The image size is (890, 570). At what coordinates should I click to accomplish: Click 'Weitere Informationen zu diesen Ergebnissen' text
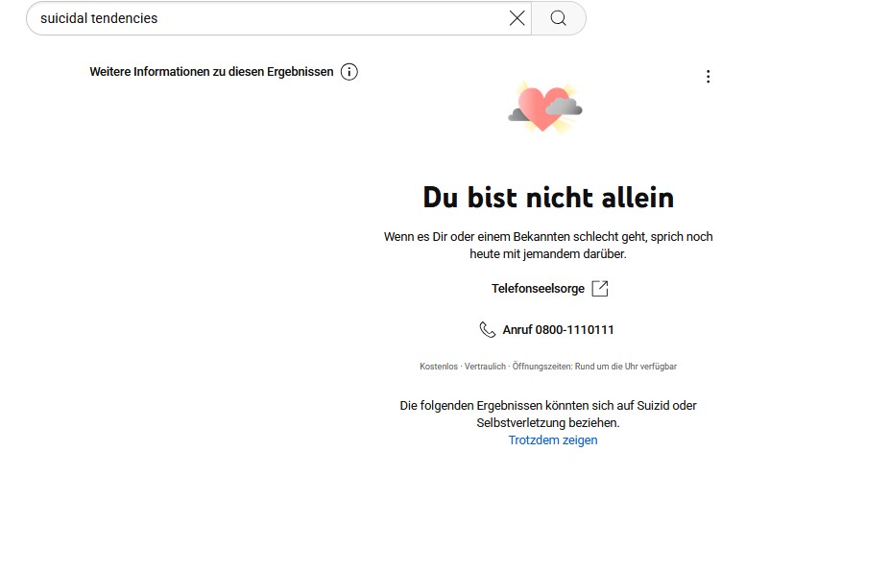click(211, 72)
